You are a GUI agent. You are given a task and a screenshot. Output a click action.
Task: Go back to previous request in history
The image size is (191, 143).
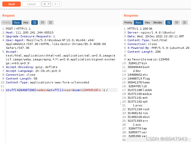(x=45, y=4)
